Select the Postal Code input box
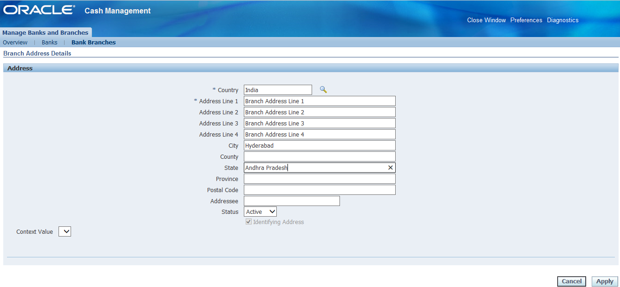620x287 pixels. (x=320, y=190)
